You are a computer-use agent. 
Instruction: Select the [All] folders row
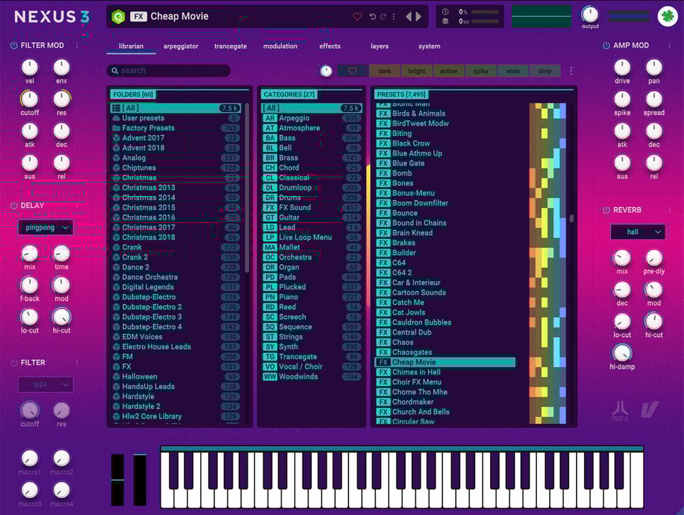[x=176, y=108]
